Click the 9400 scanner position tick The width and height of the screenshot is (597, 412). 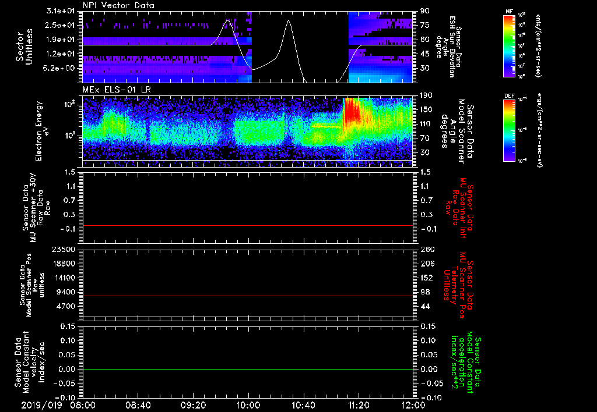point(65,292)
